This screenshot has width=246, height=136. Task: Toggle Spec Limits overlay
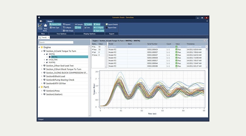[x=99, y=31]
